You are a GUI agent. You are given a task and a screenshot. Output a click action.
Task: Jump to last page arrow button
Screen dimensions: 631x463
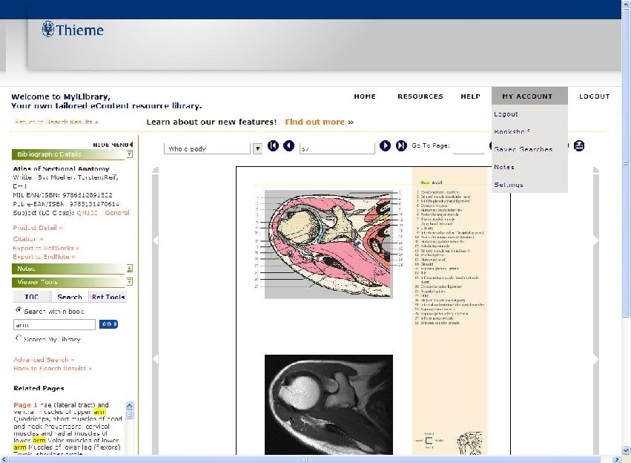(x=401, y=145)
